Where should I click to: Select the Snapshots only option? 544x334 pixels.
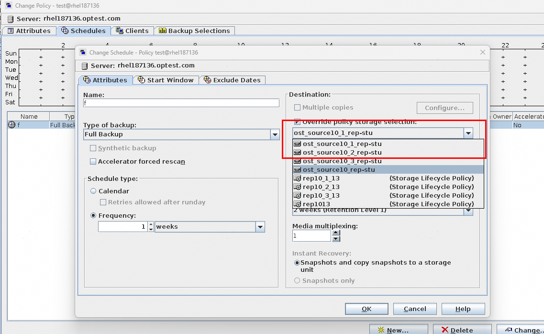297,280
